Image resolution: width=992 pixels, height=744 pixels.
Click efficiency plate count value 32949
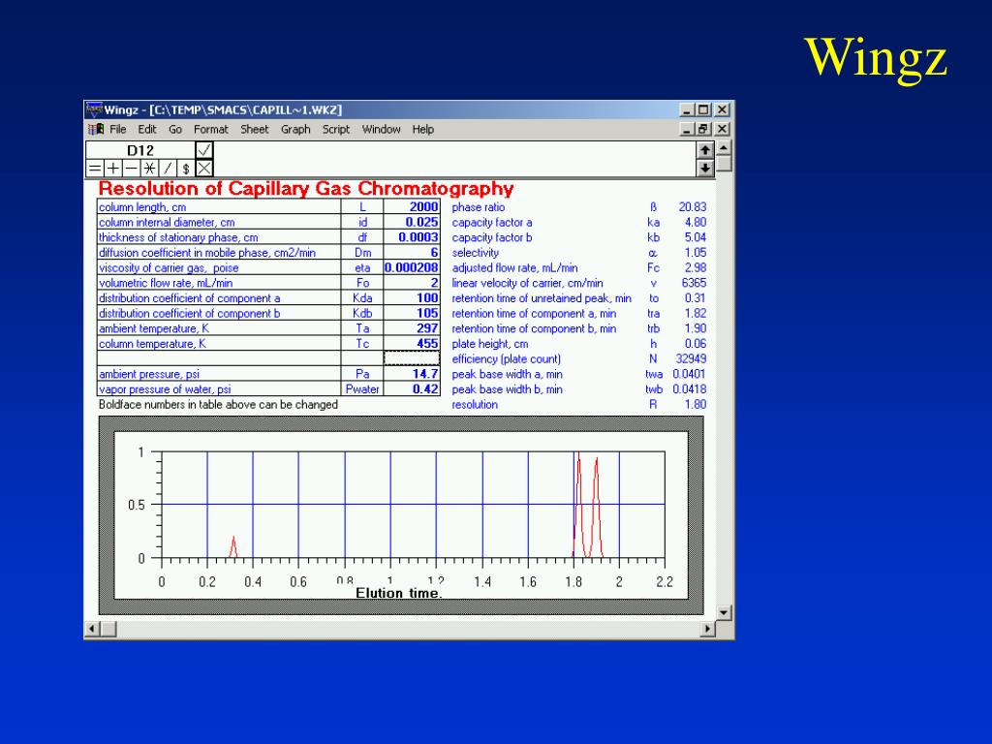(x=691, y=358)
